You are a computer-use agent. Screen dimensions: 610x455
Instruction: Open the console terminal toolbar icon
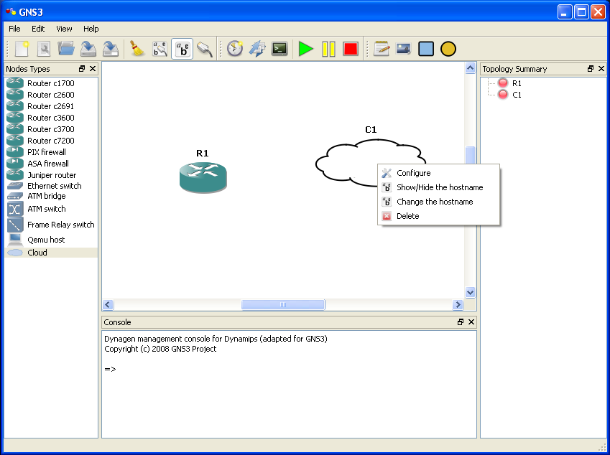pos(279,49)
